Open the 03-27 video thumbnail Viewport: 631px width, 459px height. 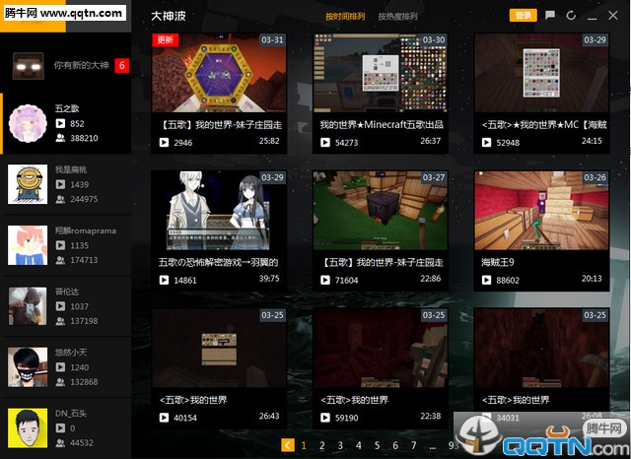(380, 211)
